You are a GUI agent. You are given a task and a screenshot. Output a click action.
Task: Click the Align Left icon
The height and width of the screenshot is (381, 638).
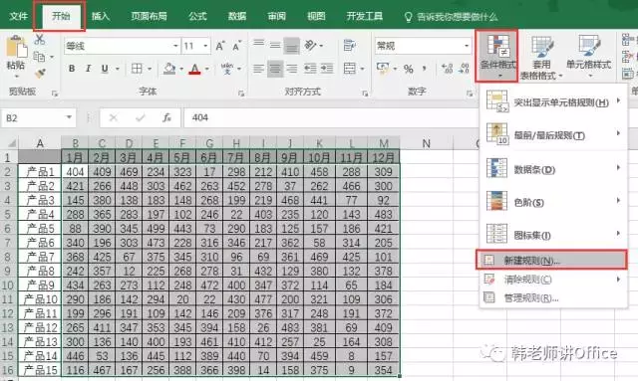259,69
